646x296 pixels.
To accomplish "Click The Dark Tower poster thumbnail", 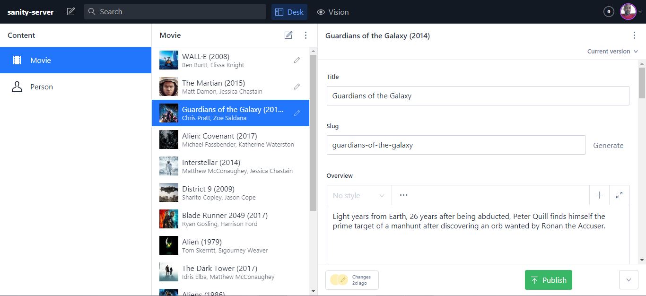I will point(169,272).
